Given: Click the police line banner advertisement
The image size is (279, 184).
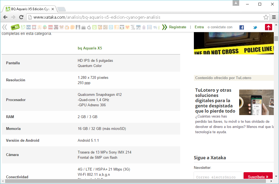Looking at the screenshot, I should [x=234, y=43].
